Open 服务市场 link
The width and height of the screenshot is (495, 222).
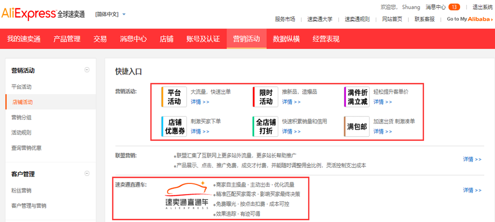[x=285, y=19]
